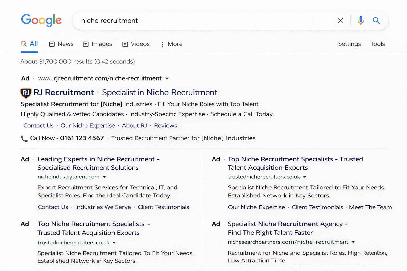Expand rjrecruitment.com ad URL dropdown arrow
The width and height of the screenshot is (407, 271).
click(x=167, y=79)
